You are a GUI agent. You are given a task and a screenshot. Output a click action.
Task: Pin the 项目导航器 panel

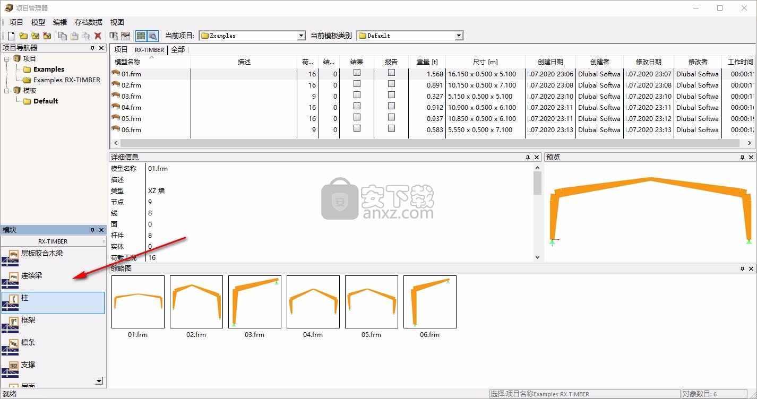tap(92, 48)
